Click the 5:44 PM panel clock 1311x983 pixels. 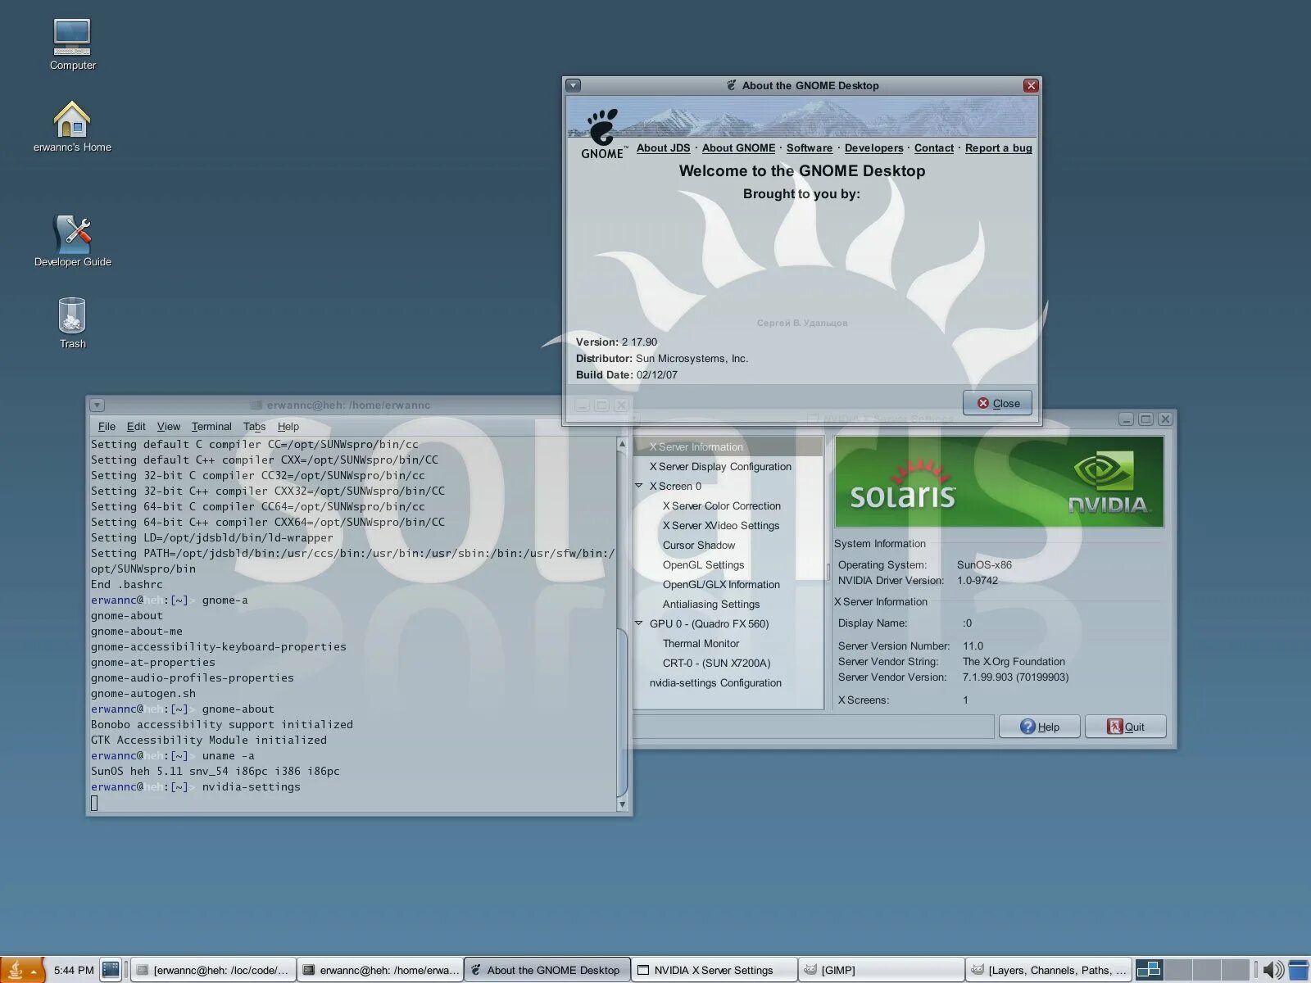(74, 970)
